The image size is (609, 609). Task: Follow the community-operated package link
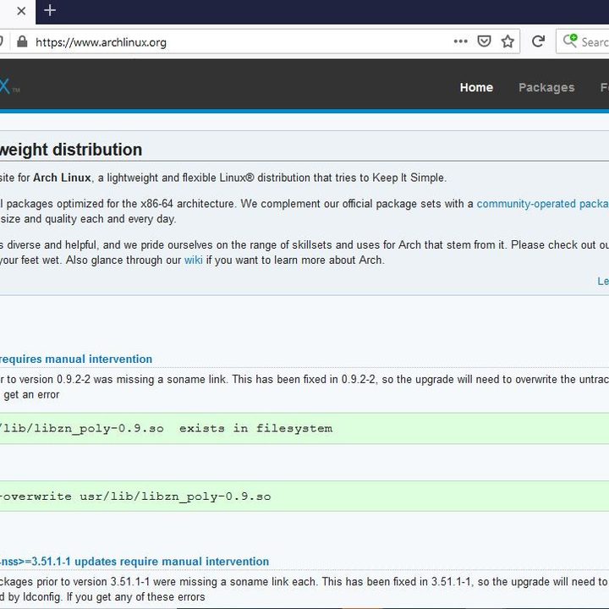coord(542,204)
